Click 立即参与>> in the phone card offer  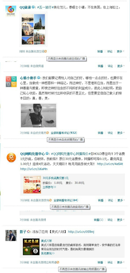coord(49,187)
